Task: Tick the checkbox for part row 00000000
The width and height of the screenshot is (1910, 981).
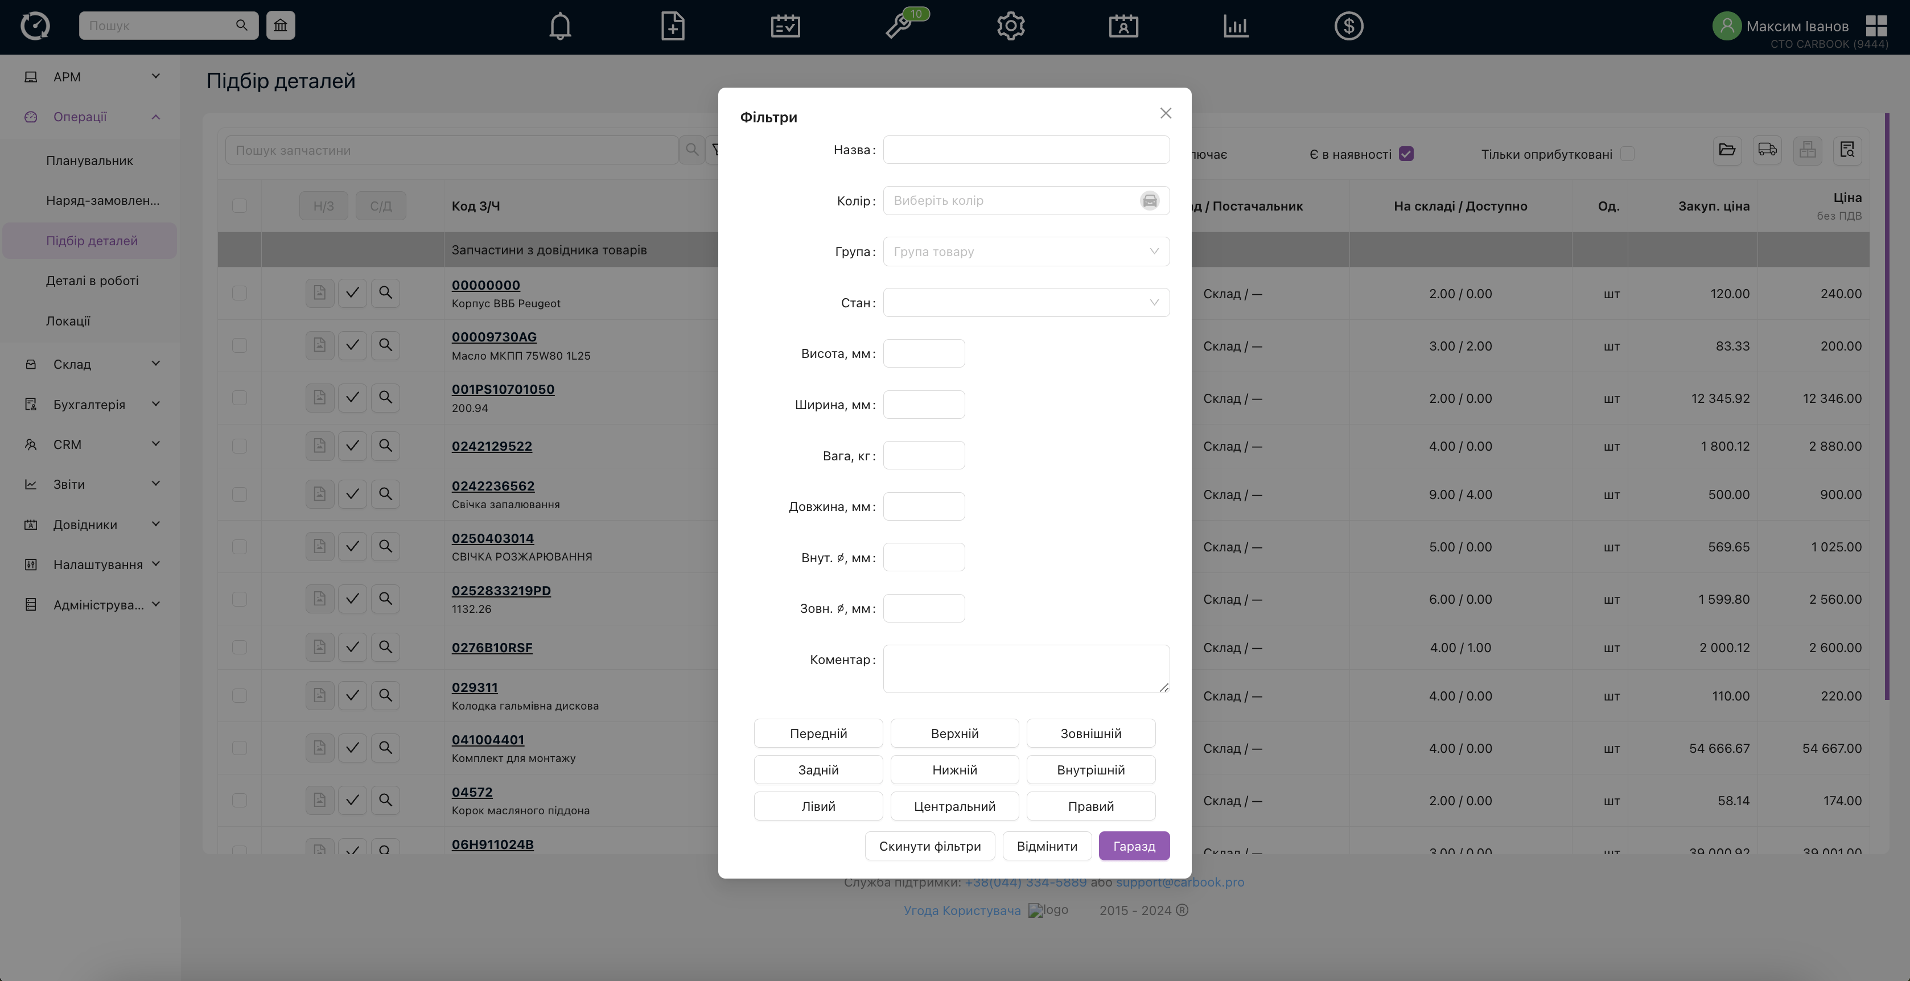Action: (x=240, y=293)
